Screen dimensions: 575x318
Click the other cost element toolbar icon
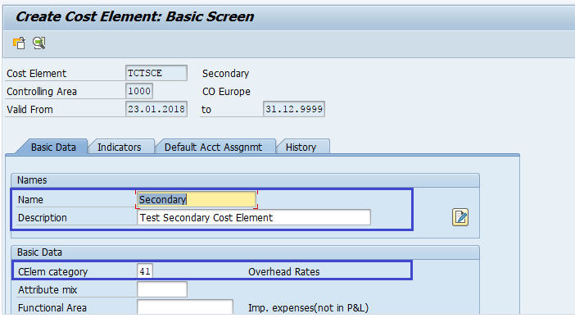click(x=19, y=43)
